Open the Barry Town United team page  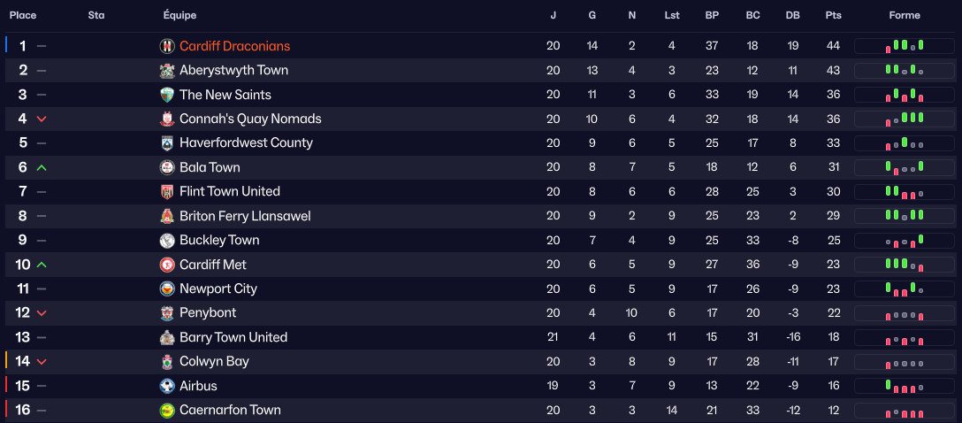[x=233, y=337]
